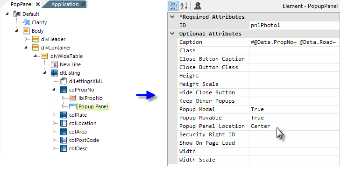Click the Show On Page Load value field
This screenshot has height=176, width=341.
[294, 143]
